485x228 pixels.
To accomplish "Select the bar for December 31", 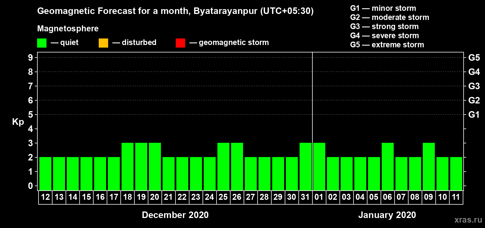I will coord(306,166).
